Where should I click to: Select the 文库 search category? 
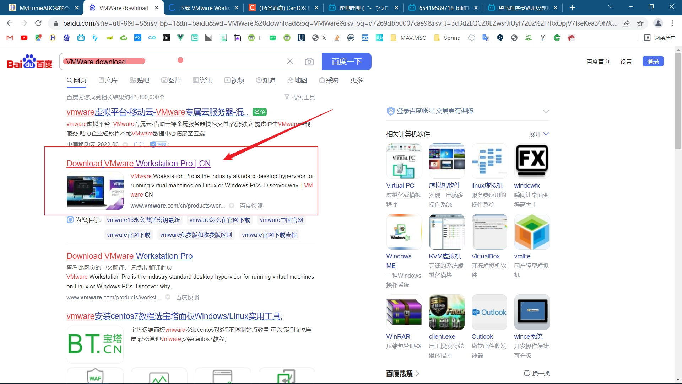[x=108, y=80]
